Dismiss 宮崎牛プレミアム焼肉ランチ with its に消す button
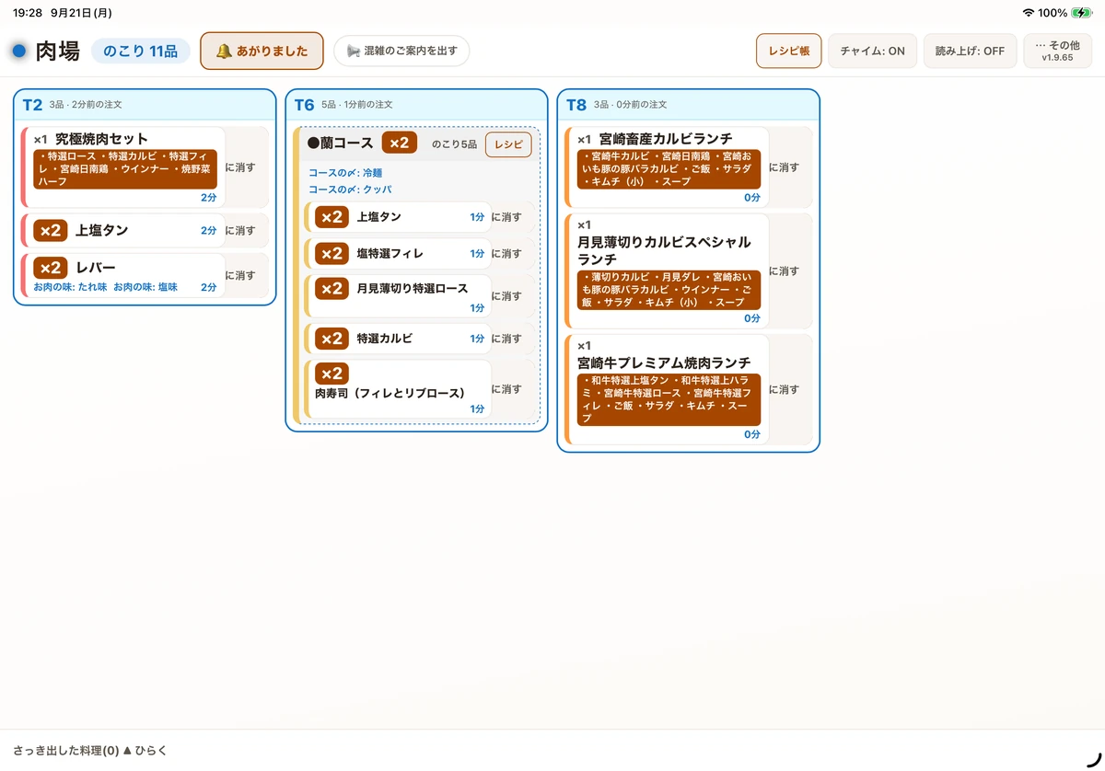1105x771 pixels. tap(790, 389)
